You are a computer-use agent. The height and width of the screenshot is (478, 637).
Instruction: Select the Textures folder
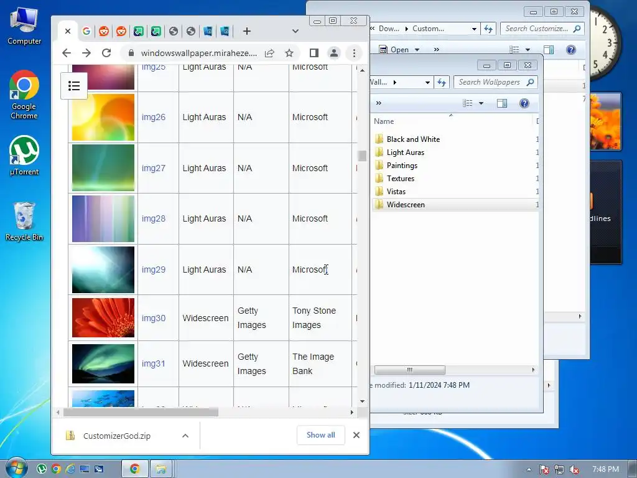pos(401,179)
